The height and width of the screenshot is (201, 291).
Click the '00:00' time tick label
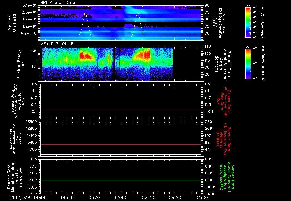coord(40,198)
